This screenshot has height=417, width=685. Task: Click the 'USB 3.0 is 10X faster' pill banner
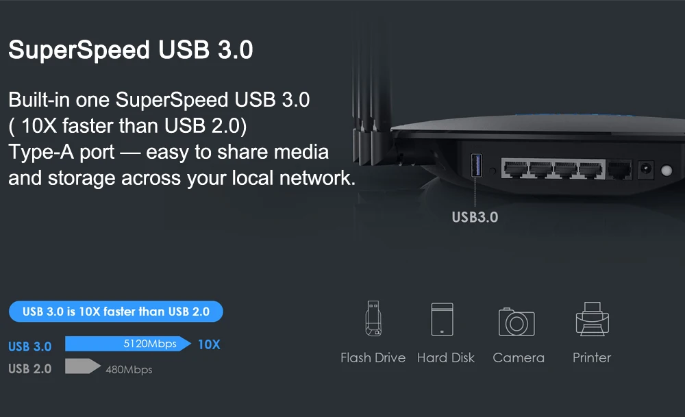(x=116, y=312)
